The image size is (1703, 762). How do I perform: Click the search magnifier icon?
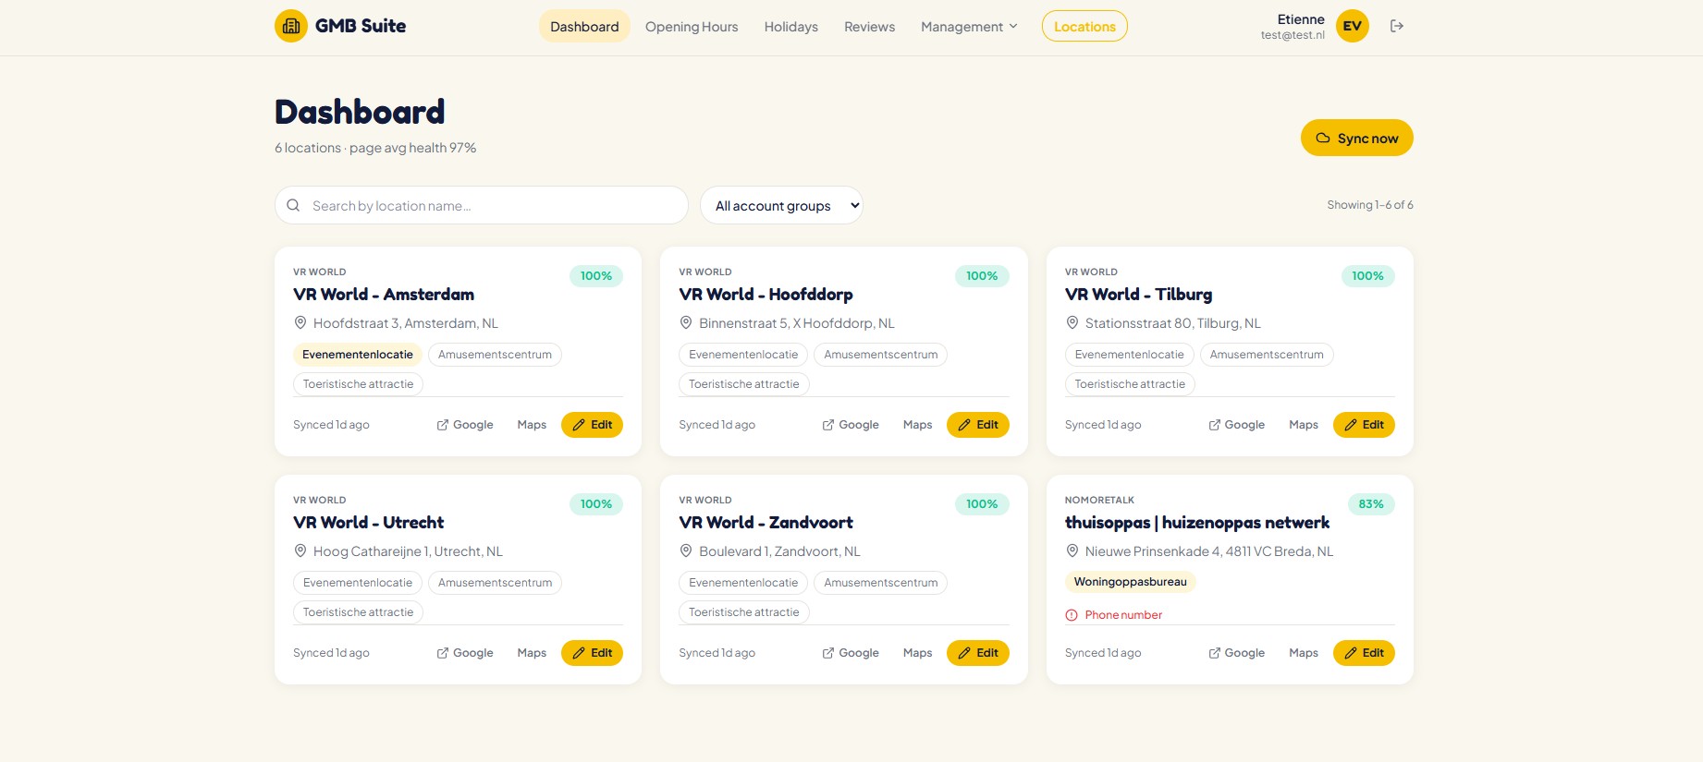[293, 205]
